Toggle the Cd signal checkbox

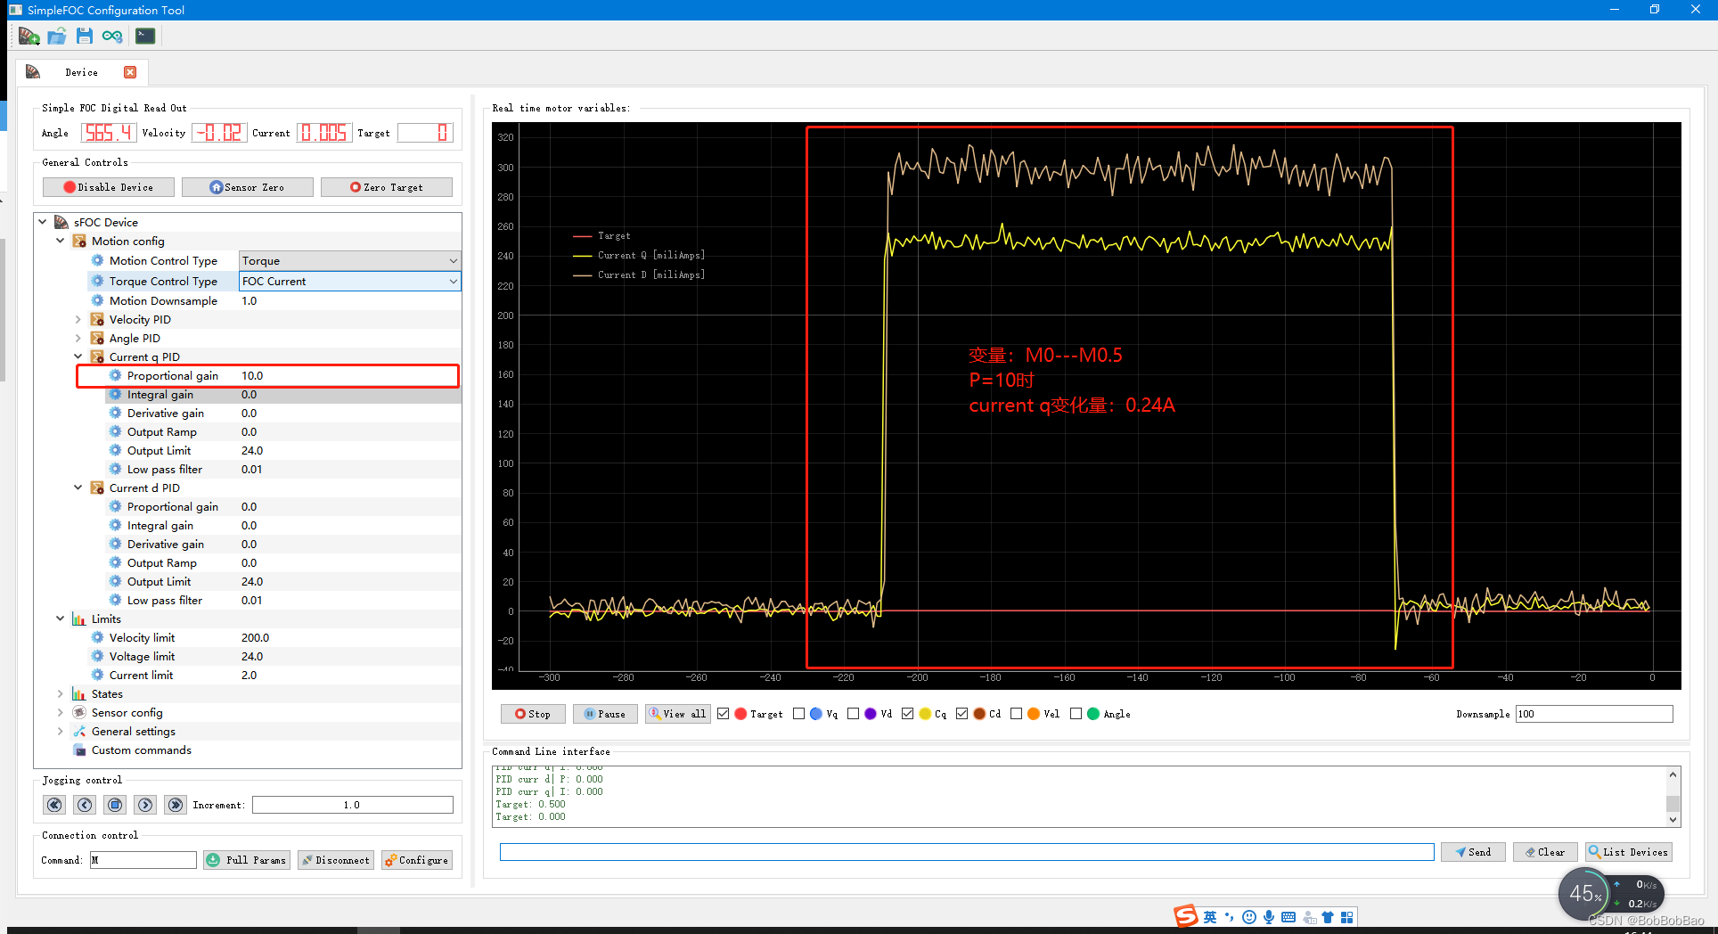(961, 714)
